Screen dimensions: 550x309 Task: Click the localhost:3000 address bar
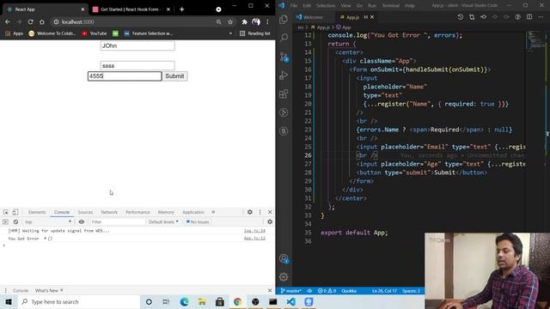click(137, 21)
